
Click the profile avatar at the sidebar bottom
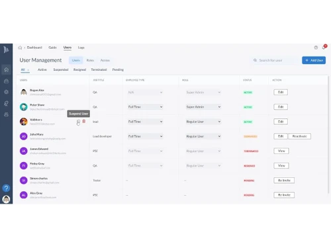(x=6, y=199)
